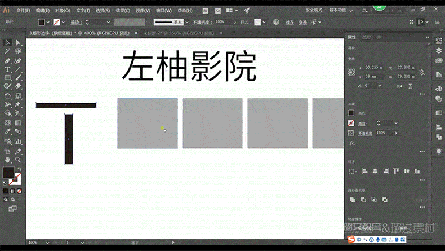Image resolution: width=445 pixels, height=251 pixels.
Task: Expand the stroke weight dropdown in control bar
Action: click(108, 22)
